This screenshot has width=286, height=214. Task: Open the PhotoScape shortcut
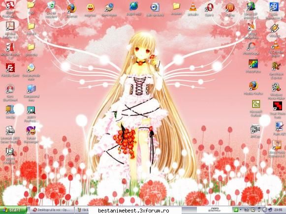pyautogui.click(x=251, y=46)
